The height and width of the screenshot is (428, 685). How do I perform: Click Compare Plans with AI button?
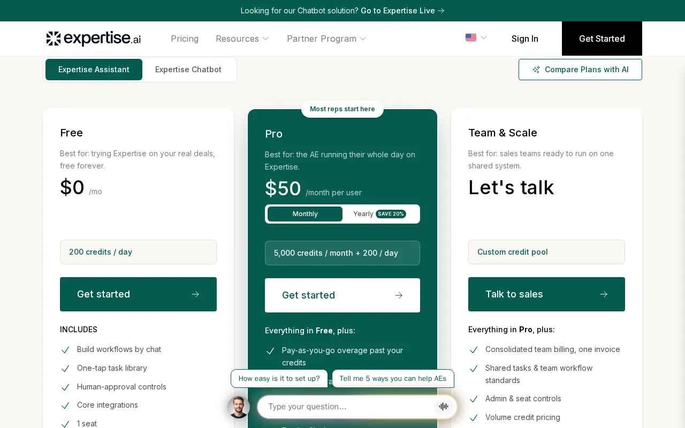tap(580, 70)
